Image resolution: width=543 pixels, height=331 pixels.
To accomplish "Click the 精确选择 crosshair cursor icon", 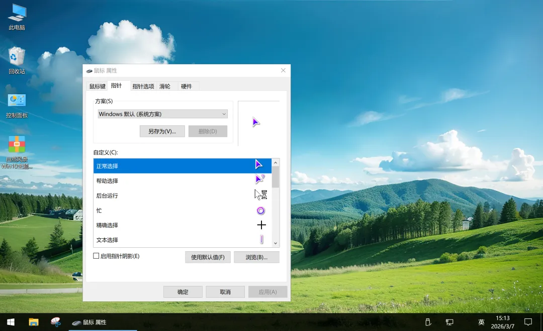I will click(x=261, y=225).
